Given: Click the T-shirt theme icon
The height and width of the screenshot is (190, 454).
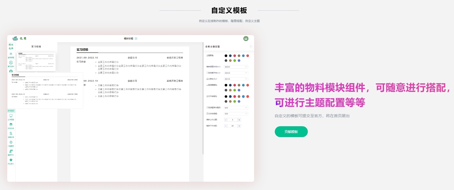Looking at the screenshot, I should click(251, 47).
